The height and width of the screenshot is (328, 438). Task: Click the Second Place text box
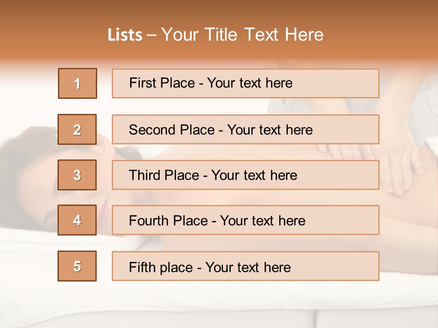click(x=245, y=129)
